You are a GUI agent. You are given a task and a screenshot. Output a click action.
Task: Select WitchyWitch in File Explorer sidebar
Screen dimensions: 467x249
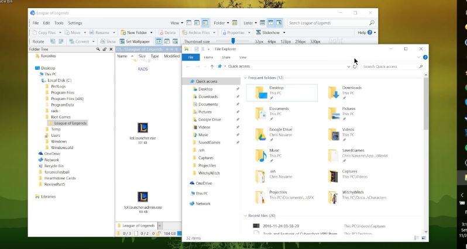(x=209, y=173)
